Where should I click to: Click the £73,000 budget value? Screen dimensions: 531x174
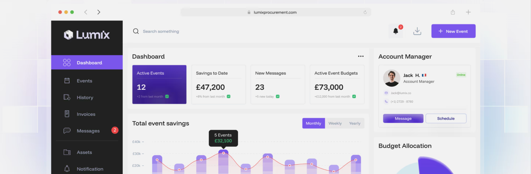pyautogui.click(x=329, y=87)
